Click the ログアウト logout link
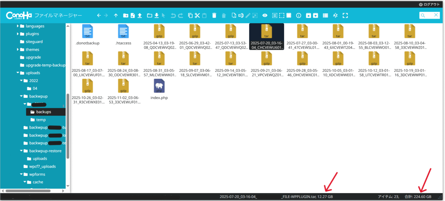Image resolution: width=445 pixels, height=201 pixels. pyautogui.click(x=429, y=4)
